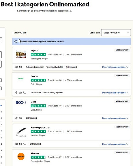The width and height of the screenshot is (133, 166).
Task: Click the orange Wee.no logo thumbnail
Action: click(21, 156)
